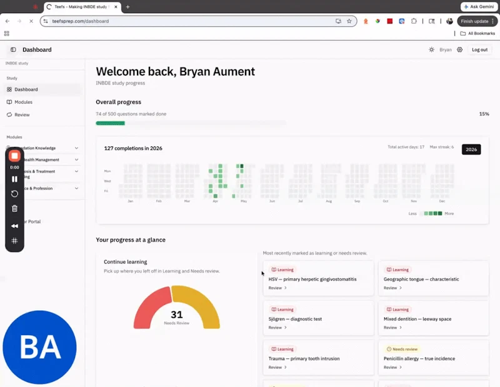Image resolution: width=500 pixels, height=387 pixels.
Task: Expand the Health Management module chevron
Action: (x=76, y=159)
